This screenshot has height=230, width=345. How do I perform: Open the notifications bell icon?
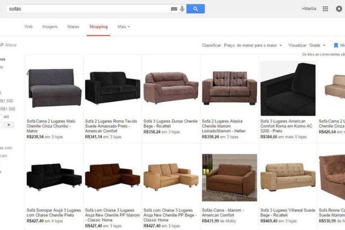339,9
